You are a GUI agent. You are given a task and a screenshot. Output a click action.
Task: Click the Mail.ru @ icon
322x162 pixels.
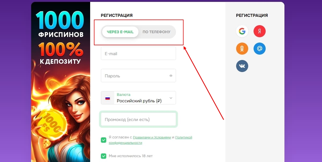pos(259,49)
